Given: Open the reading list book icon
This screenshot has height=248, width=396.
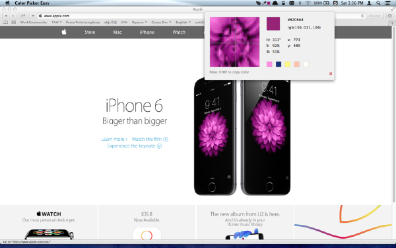Looking at the screenshot, I should pyautogui.click(x=5, y=22).
